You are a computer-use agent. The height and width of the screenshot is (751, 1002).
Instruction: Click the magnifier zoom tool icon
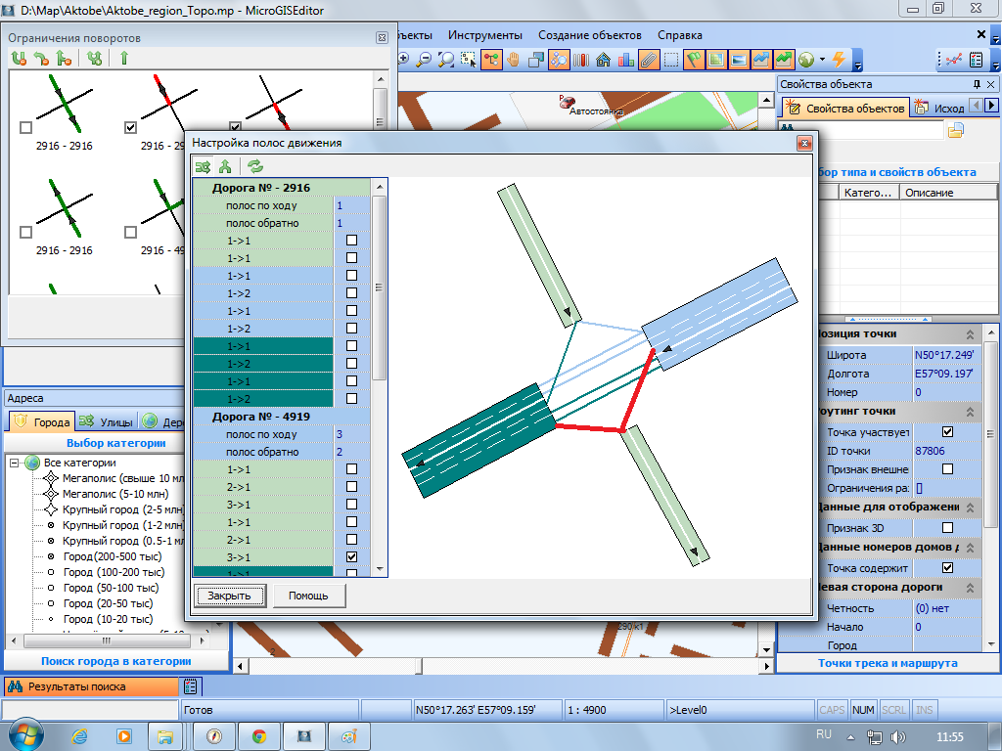point(447,60)
